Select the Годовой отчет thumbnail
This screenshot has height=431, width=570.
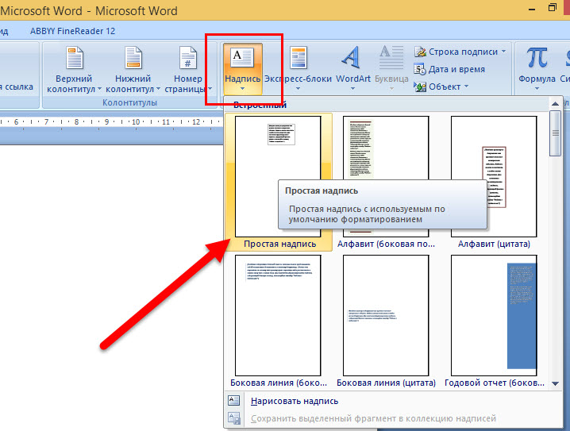(x=494, y=315)
